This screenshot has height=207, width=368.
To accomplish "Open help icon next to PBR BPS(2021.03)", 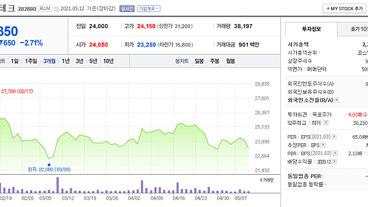I will click(335, 154).
